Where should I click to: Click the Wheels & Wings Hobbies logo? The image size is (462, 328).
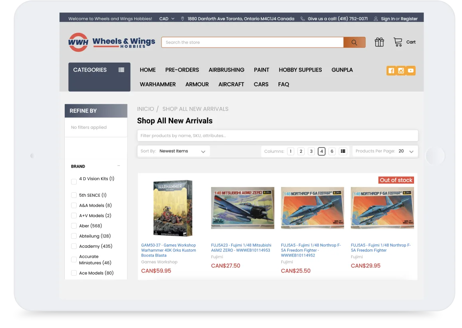(112, 42)
